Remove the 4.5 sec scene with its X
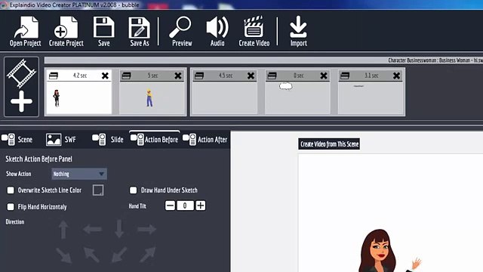Image resolution: width=483 pixels, height=272 pixels. (x=251, y=76)
